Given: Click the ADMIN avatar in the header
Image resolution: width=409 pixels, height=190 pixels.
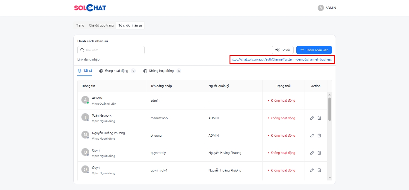Looking at the screenshot, I should click(x=321, y=8).
